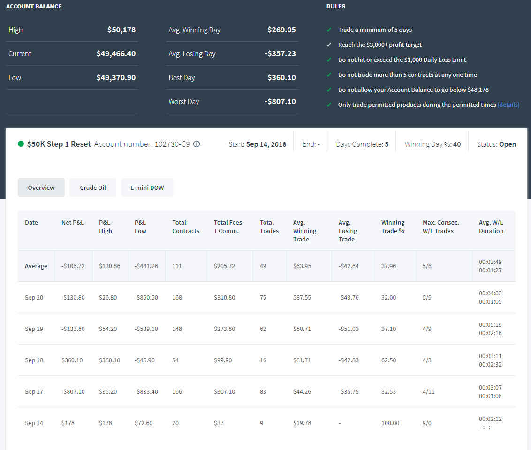
Task: Click the Average summary row label
Action: tap(36, 266)
